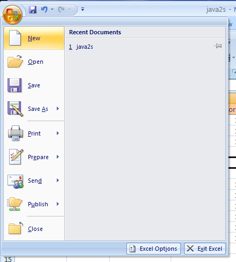This screenshot has height=262, width=236.
Task: Click the java2s title bar text
Action: tap(216, 10)
